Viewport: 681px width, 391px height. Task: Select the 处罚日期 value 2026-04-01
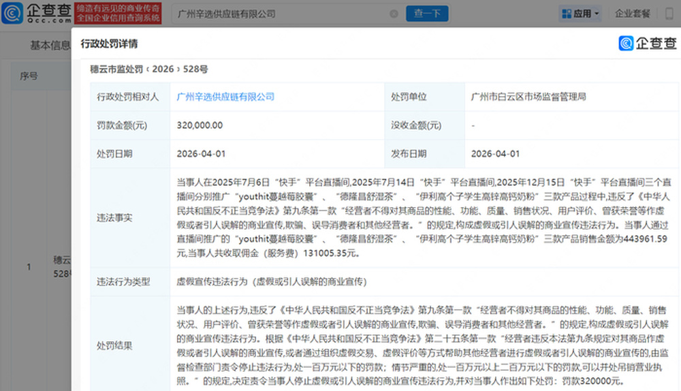[201, 154]
